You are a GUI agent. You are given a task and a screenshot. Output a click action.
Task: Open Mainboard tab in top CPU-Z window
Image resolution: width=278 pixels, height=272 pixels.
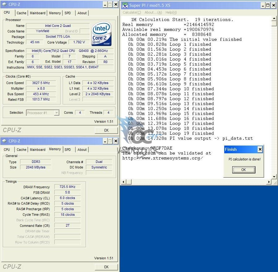38,13
